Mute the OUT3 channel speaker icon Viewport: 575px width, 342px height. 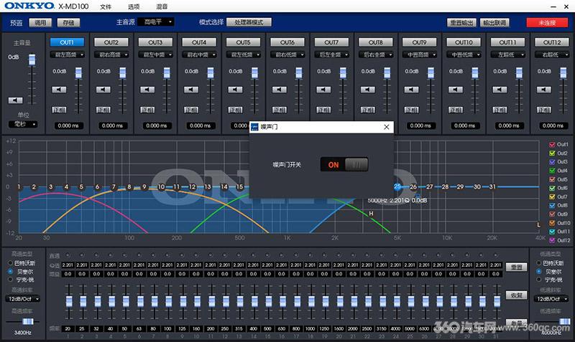click(147, 90)
